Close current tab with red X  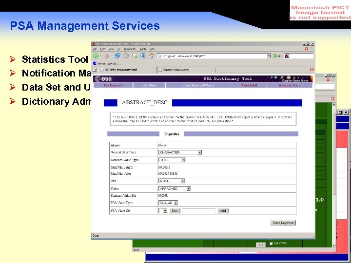(x=312, y=70)
